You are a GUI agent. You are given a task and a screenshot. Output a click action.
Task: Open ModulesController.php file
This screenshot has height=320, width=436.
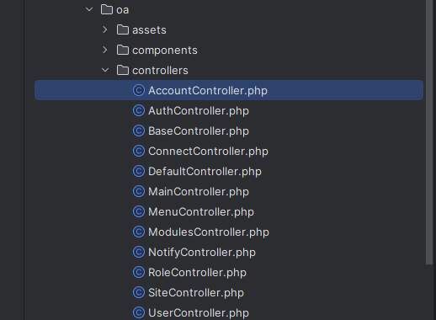click(209, 232)
